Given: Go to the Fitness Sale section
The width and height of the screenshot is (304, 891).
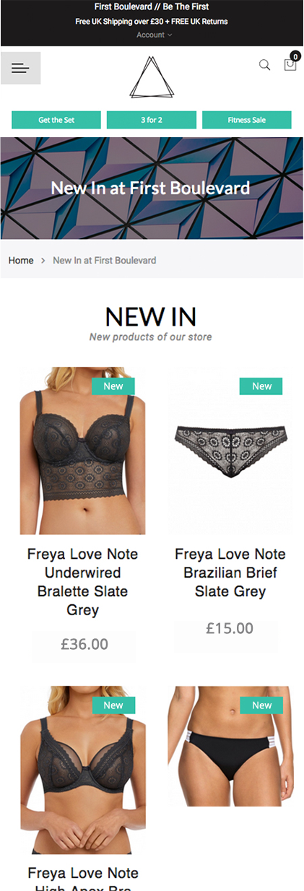Looking at the screenshot, I should click(x=247, y=120).
